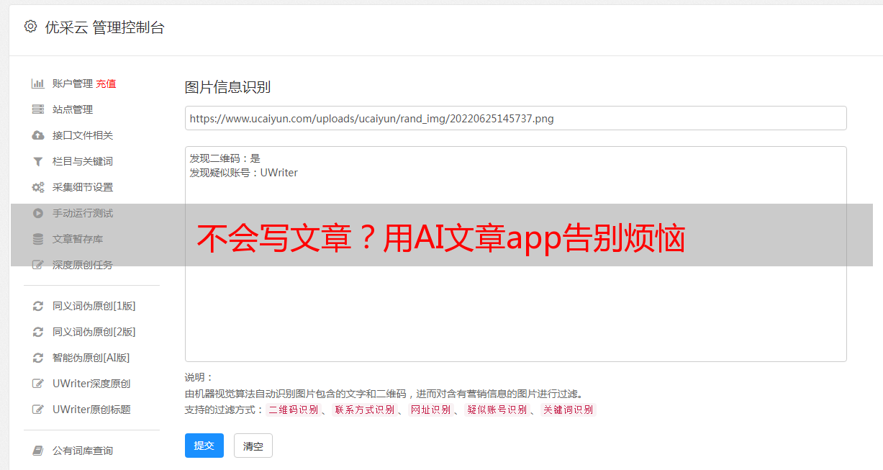The width and height of the screenshot is (883, 470).
Task: Click the 网址识别 tag
Action: coord(431,410)
